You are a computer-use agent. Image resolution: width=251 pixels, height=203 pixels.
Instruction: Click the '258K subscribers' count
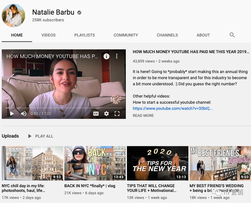(48, 20)
